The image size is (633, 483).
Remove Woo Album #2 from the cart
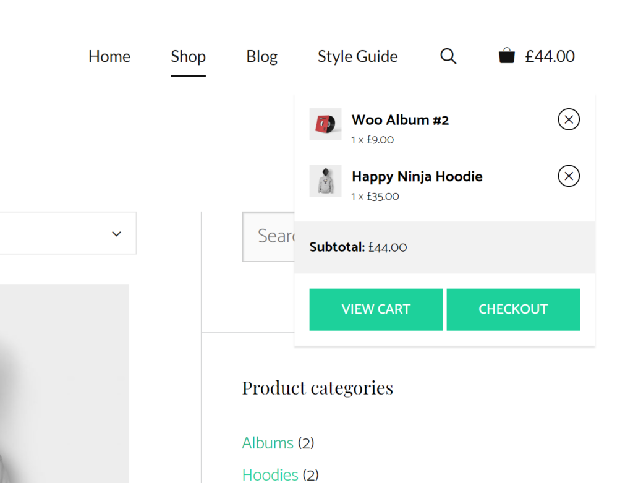click(568, 119)
